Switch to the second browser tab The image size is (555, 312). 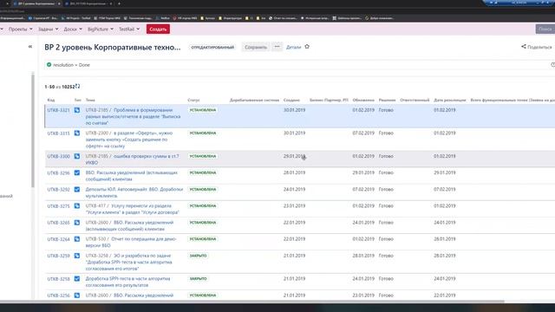pyautogui.click(x=88, y=3)
